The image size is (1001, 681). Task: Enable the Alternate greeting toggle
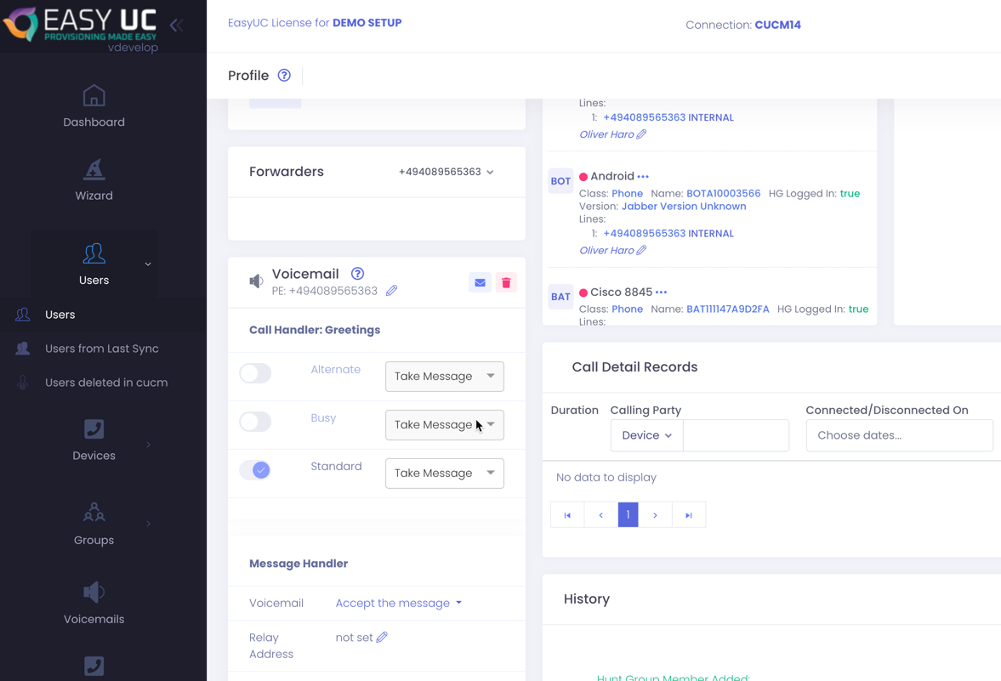click(255, 373)
